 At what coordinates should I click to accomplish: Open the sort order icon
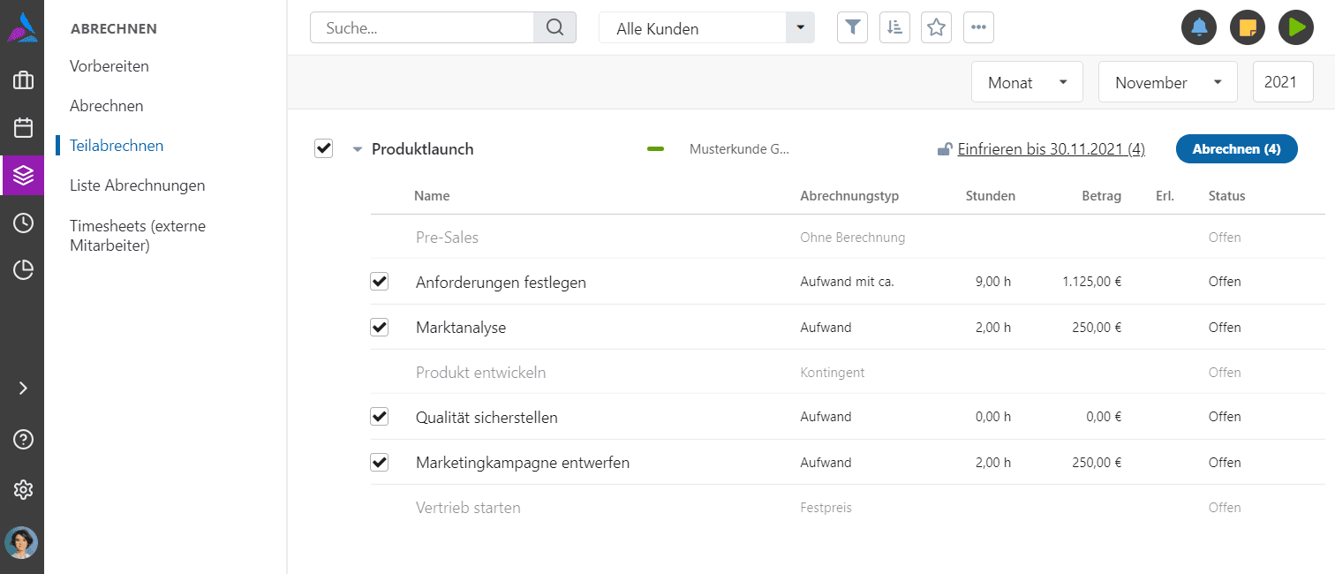tap(894, 27)
